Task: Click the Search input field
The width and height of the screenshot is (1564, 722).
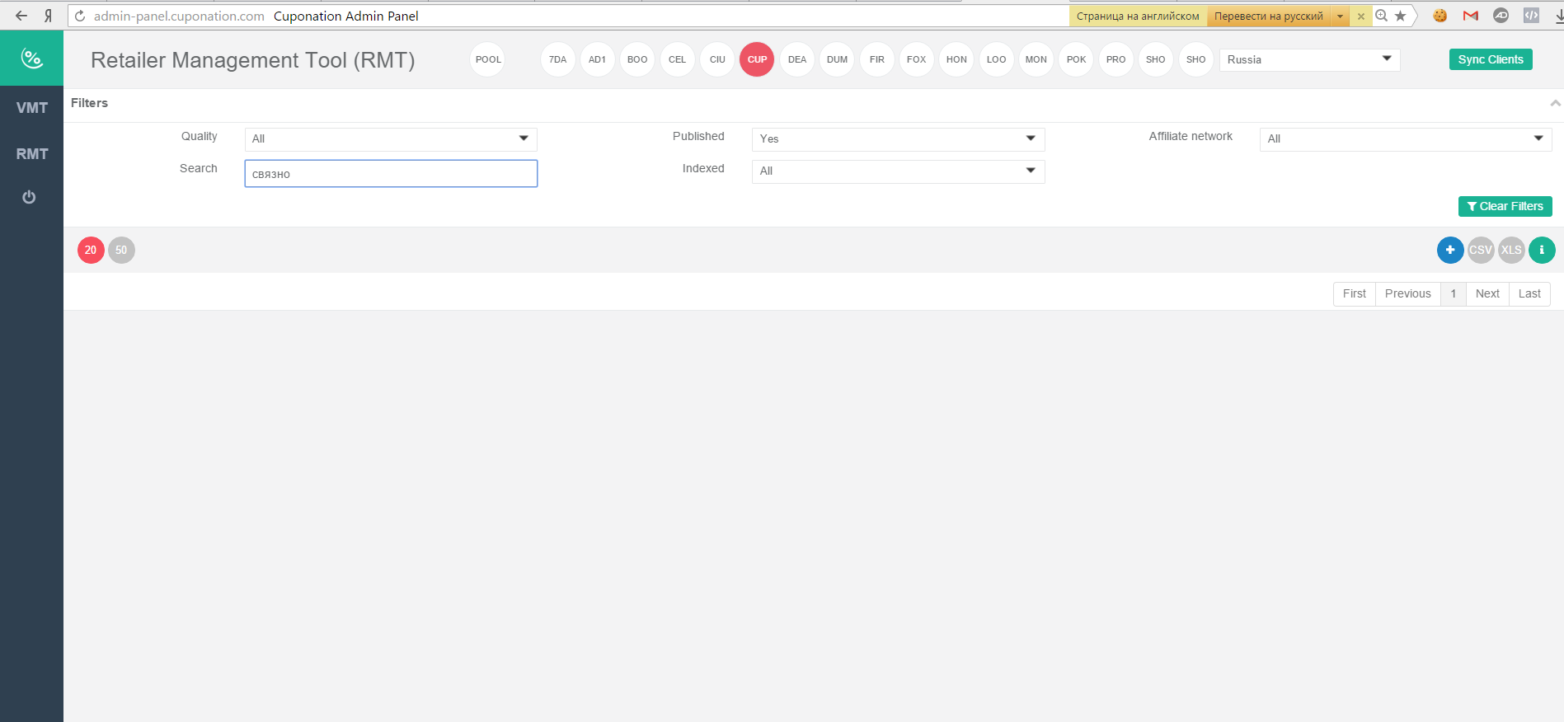Action: [391, 173]
